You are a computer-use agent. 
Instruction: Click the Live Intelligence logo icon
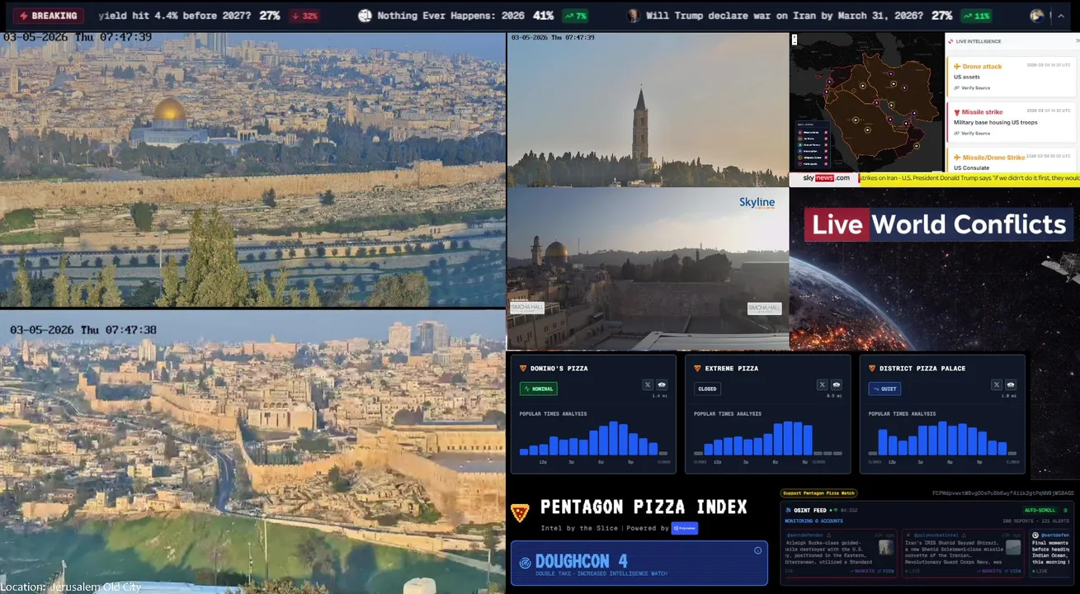[950, 41]
